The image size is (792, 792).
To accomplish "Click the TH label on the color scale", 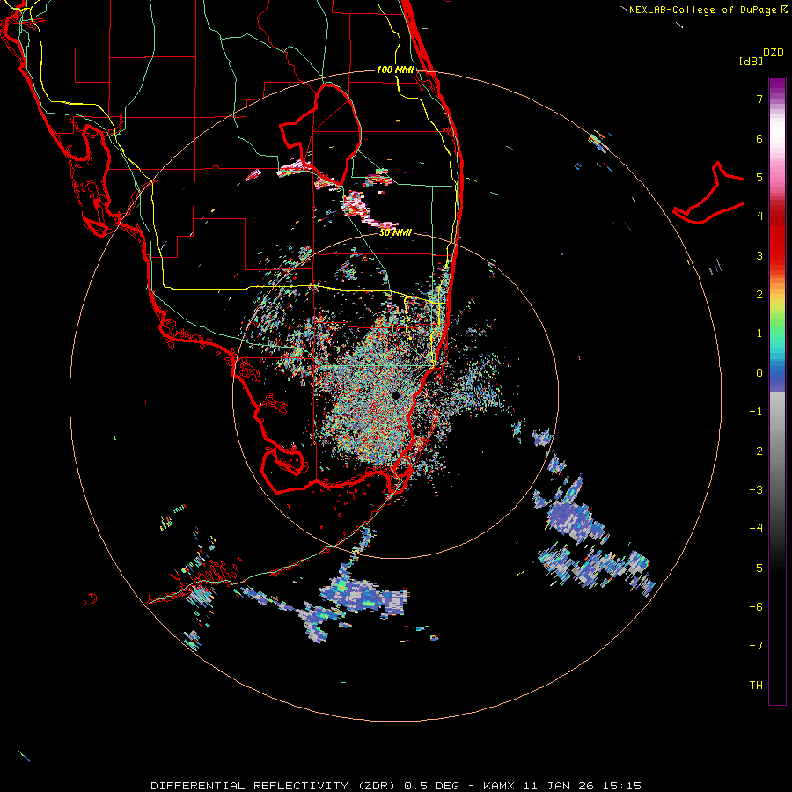I will pyautogui.click(x=756, y=685).
